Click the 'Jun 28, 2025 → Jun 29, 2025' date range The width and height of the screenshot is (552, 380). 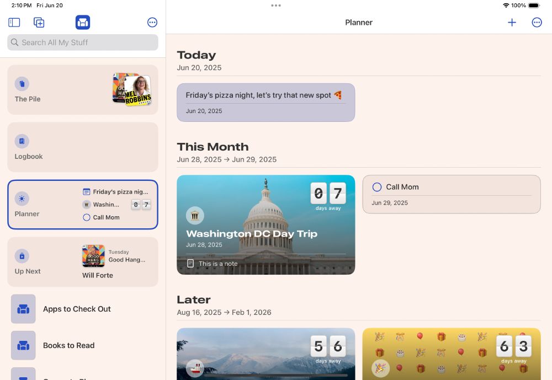click(227, 159)
